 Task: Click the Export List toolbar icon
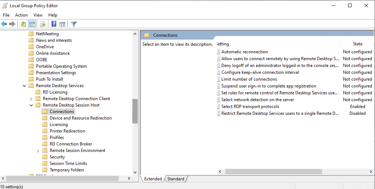(x=43, y=24)
